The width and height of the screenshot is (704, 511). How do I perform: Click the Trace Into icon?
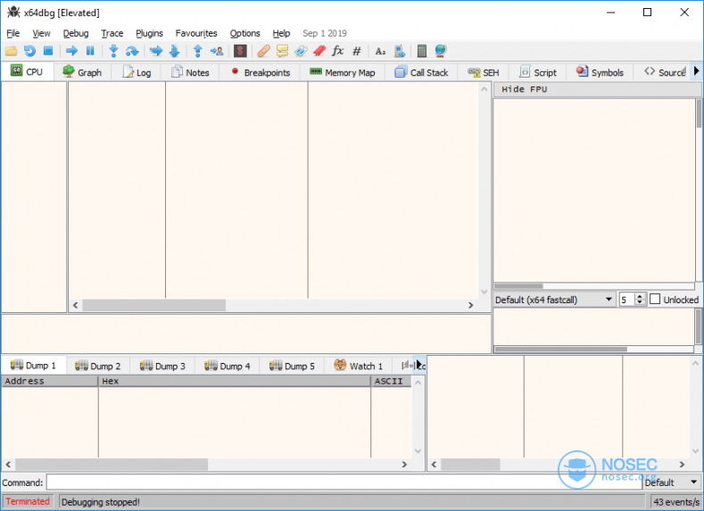tap(156, 51)
